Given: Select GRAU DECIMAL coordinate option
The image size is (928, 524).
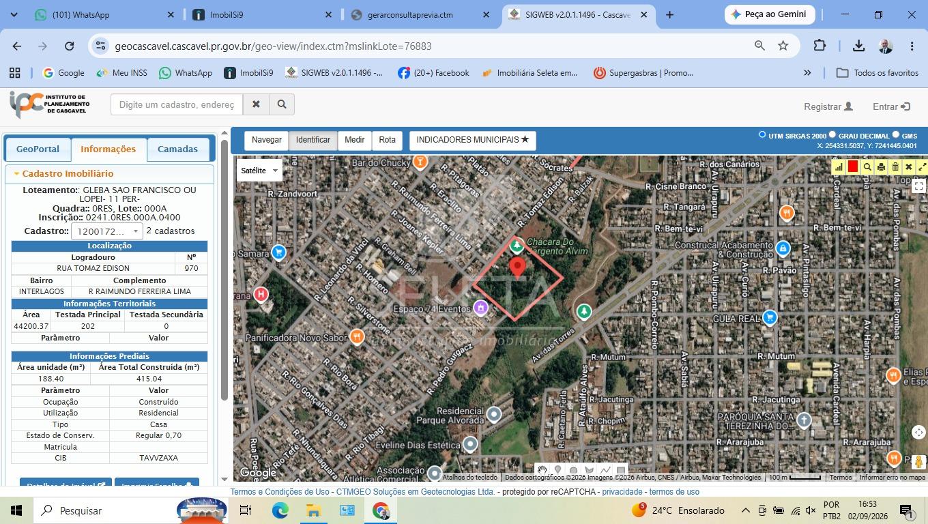Looking at the screenshot, I should click(832, 135).
